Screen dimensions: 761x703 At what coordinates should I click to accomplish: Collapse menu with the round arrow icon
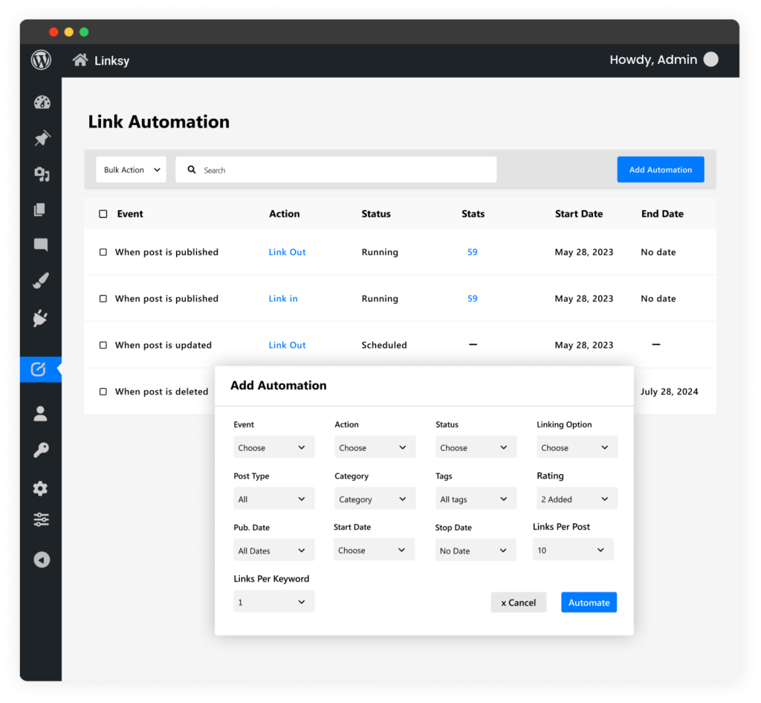(x=42, y=560)
